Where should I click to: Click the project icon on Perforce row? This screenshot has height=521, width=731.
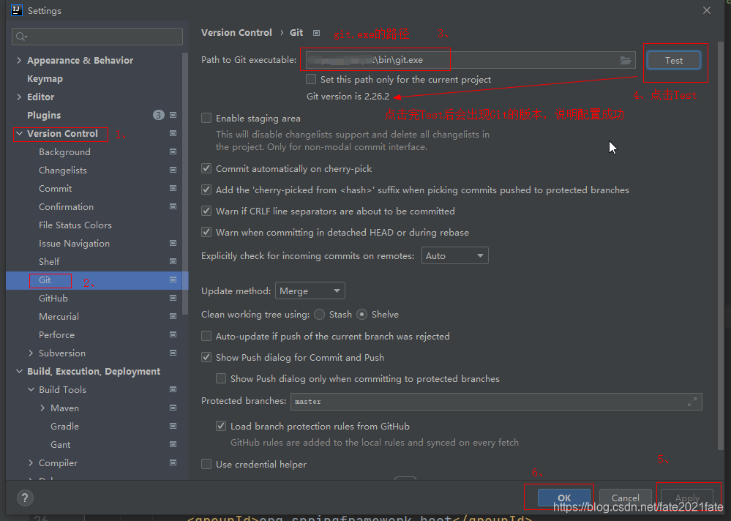coord(173,334)
